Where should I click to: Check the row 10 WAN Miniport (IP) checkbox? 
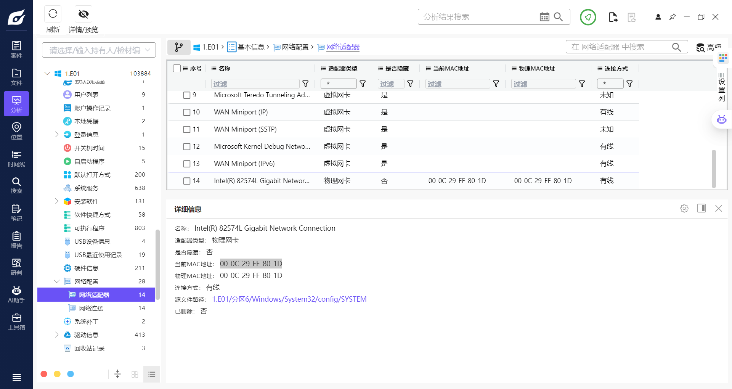click(187, 112)
